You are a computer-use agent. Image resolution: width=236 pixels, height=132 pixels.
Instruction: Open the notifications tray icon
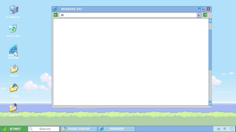232,129
